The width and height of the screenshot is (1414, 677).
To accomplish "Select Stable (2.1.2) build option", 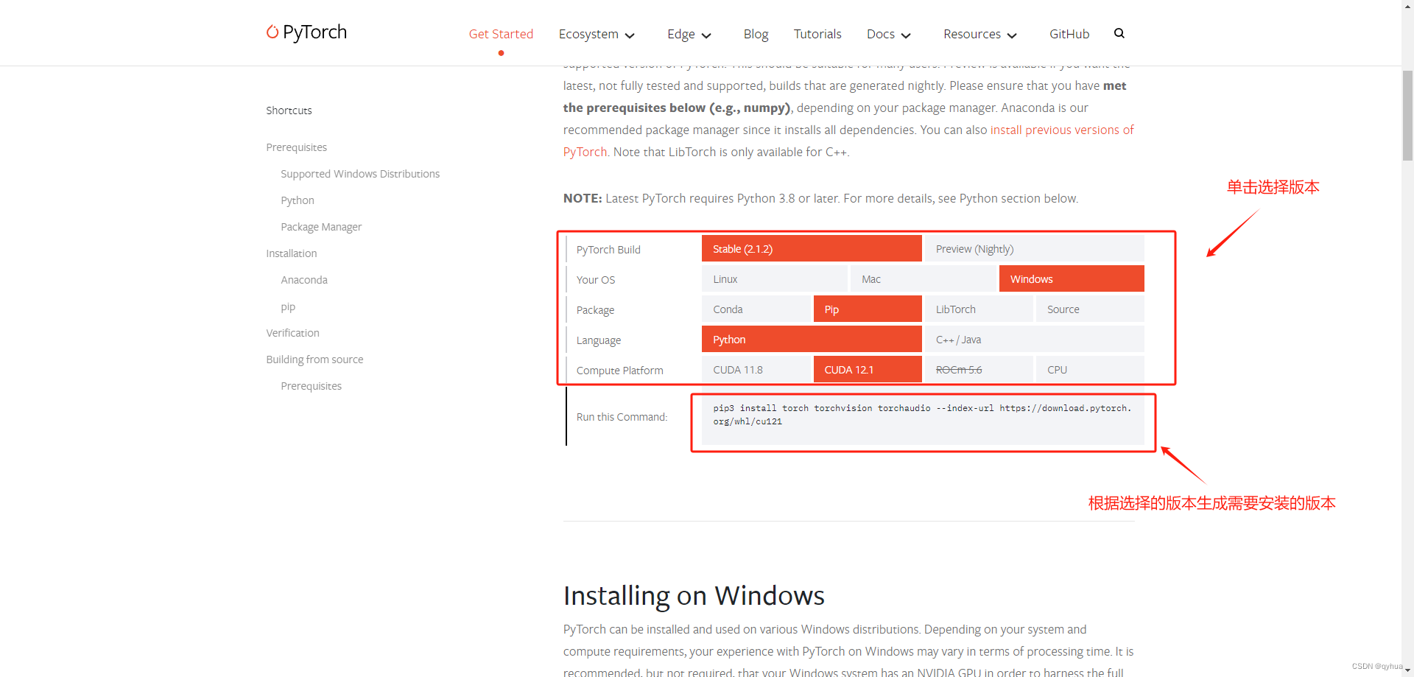I will [x=812, y=249].
